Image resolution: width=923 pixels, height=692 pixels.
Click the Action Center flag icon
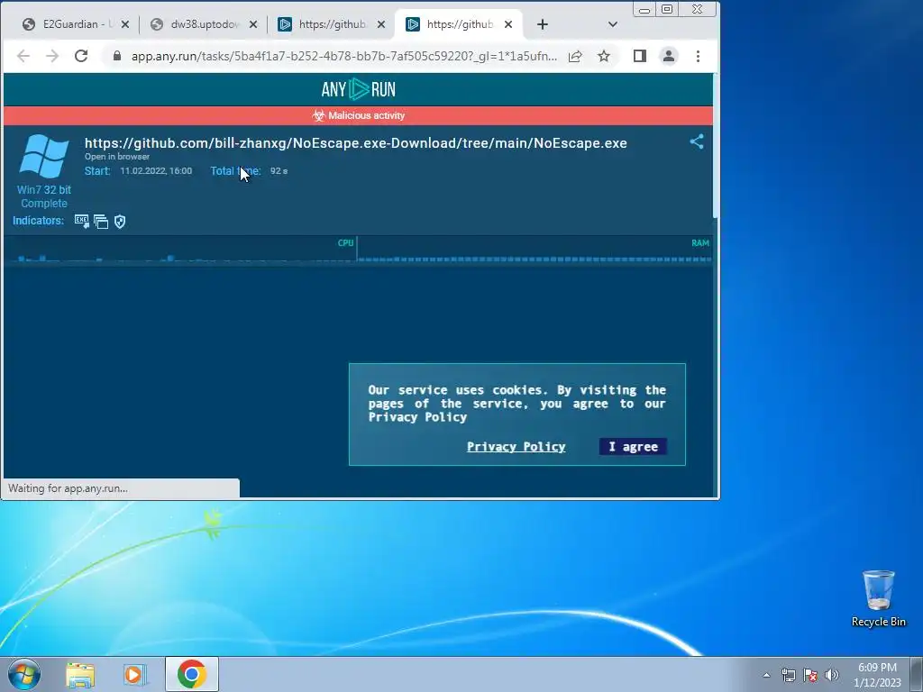tap(810, 675)
